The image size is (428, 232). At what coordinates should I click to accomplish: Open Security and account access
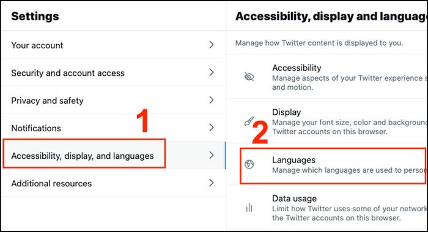pos(114,73)
